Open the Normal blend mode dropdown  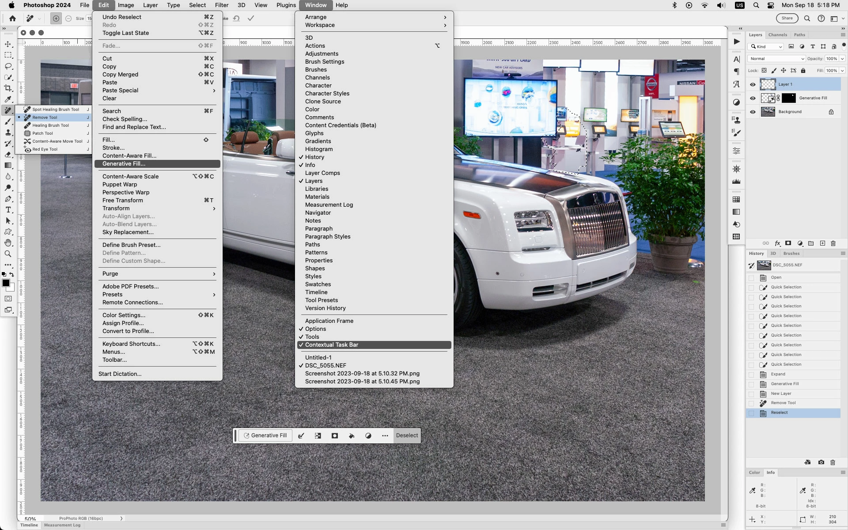pyautogui.click(x=776, y=59)
